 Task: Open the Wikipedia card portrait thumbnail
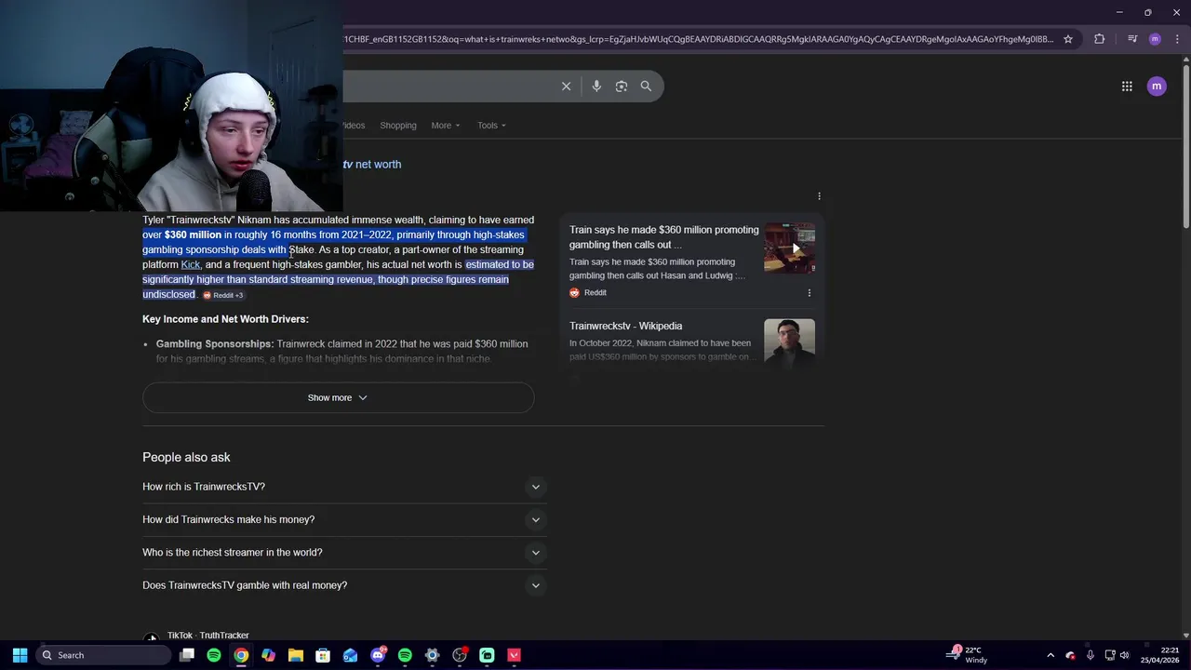tap(790, 343)
